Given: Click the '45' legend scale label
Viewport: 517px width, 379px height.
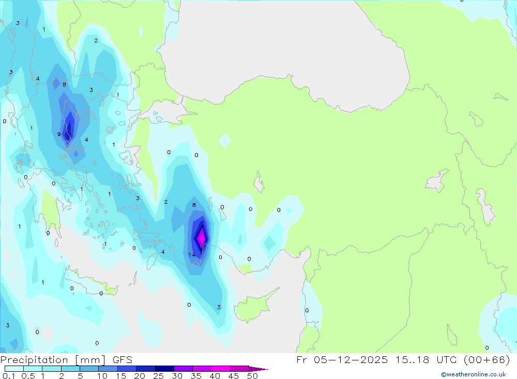Looking at the screenshot, I should (x=234, y=376).
